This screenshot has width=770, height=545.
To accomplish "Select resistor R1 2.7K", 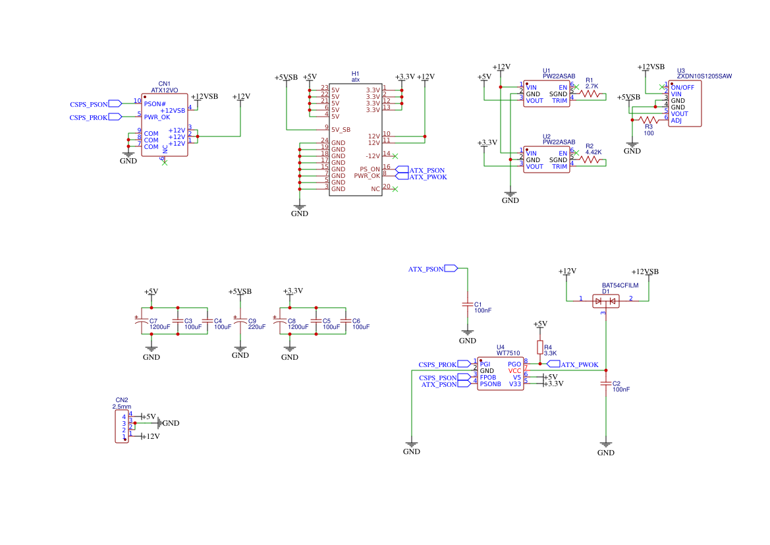I will [590, 94].
